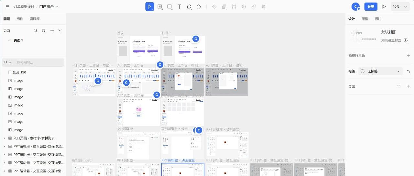Click the page list indent icon
The width and height of the screenshot is (414, 176).
pos(44,30)
